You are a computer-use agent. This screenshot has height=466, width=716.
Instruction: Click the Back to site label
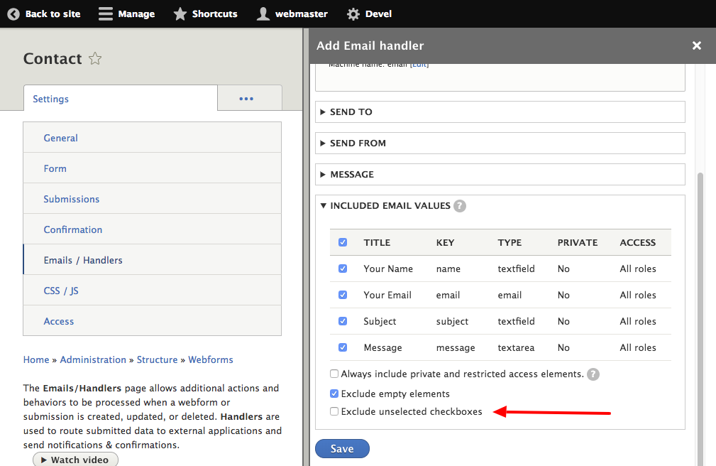(53, 14)
